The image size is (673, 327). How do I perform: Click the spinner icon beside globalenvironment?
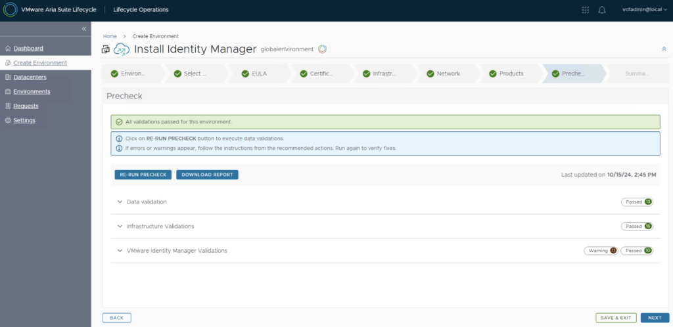coord(323,49)
